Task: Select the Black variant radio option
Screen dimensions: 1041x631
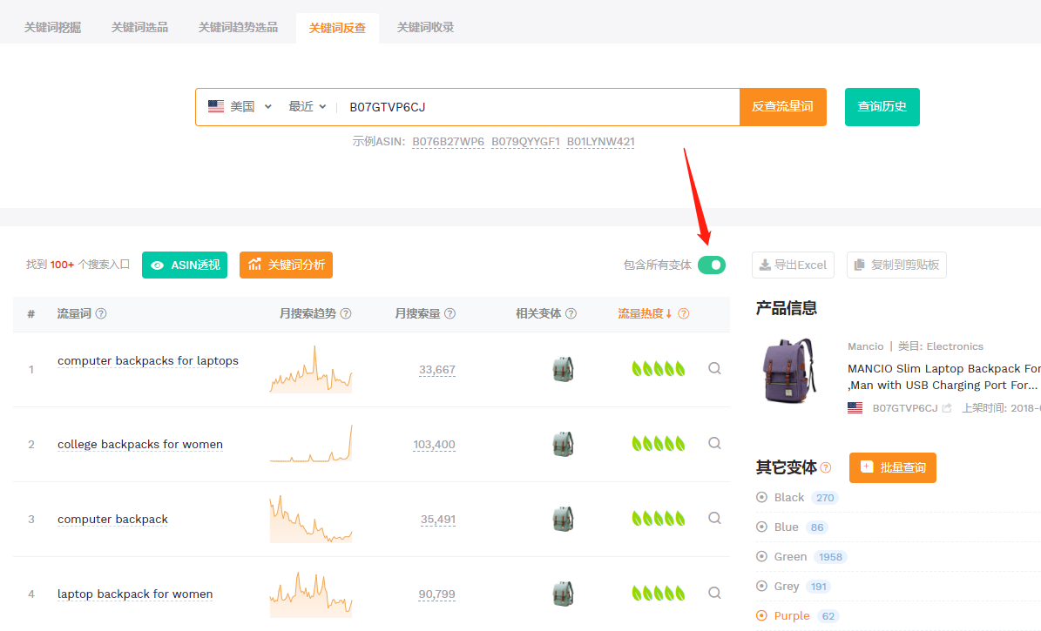Action: (x=762, y=498)
